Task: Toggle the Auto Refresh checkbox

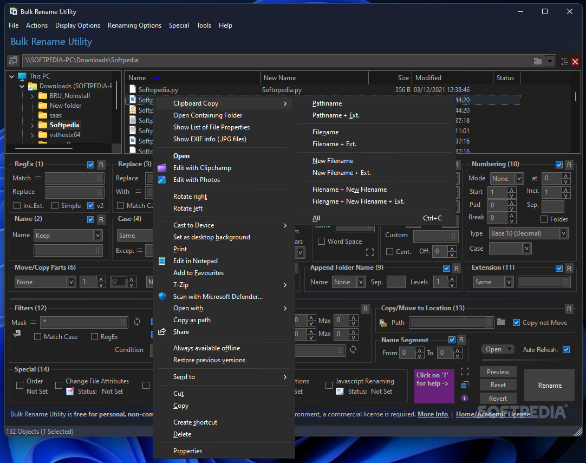Action: pos(566,350)
